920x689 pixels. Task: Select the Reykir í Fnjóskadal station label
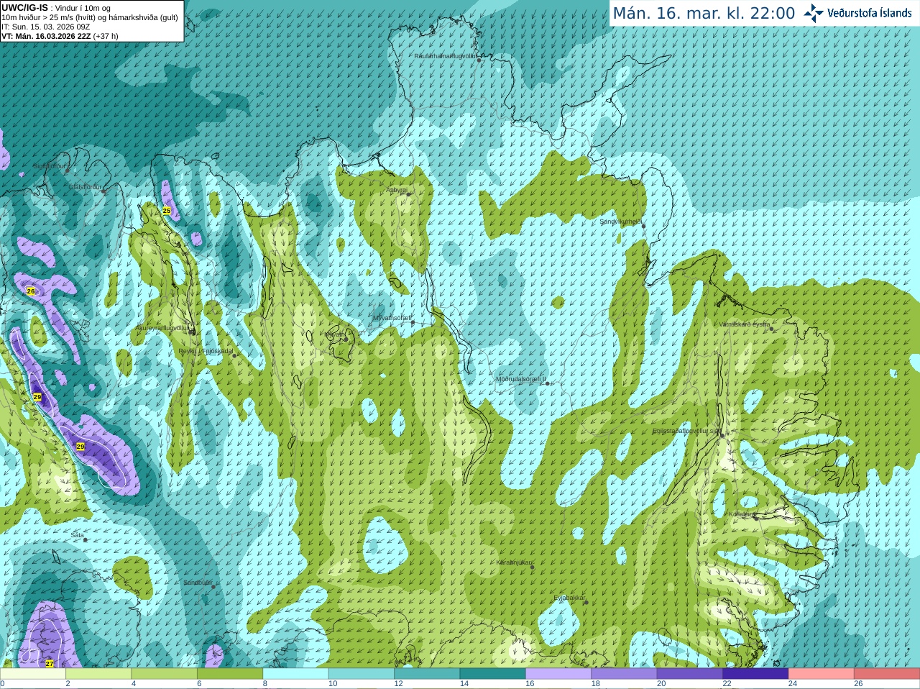[206, 351]
